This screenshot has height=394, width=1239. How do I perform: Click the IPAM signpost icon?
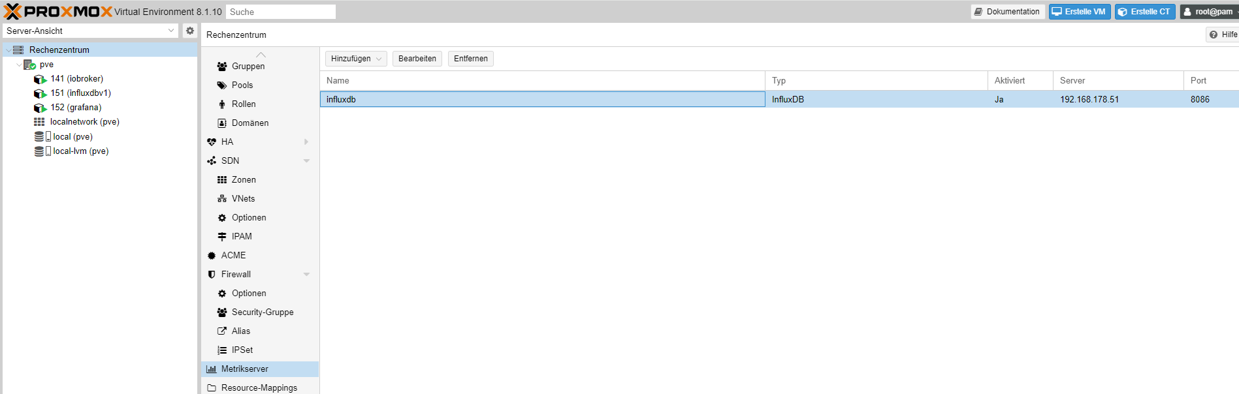222,237
